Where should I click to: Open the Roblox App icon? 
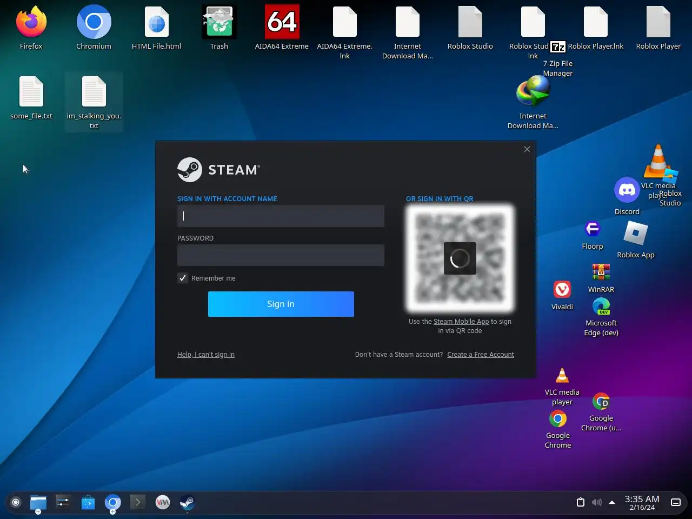[636, 233]
